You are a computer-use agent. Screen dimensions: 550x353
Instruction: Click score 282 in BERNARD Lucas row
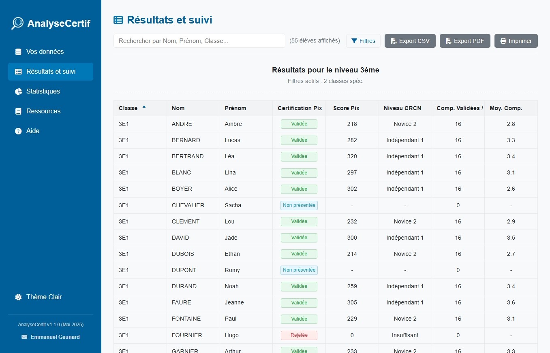click(x=352, y=140)
